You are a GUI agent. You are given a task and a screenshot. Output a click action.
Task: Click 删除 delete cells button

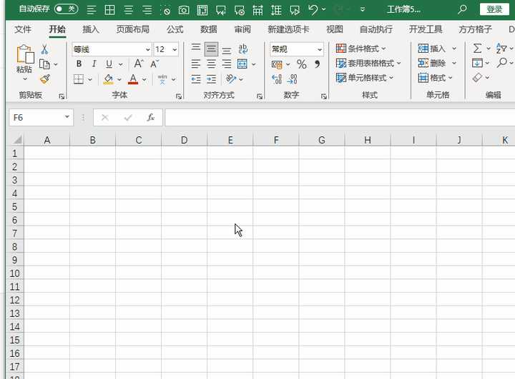[x=431, y=63]
